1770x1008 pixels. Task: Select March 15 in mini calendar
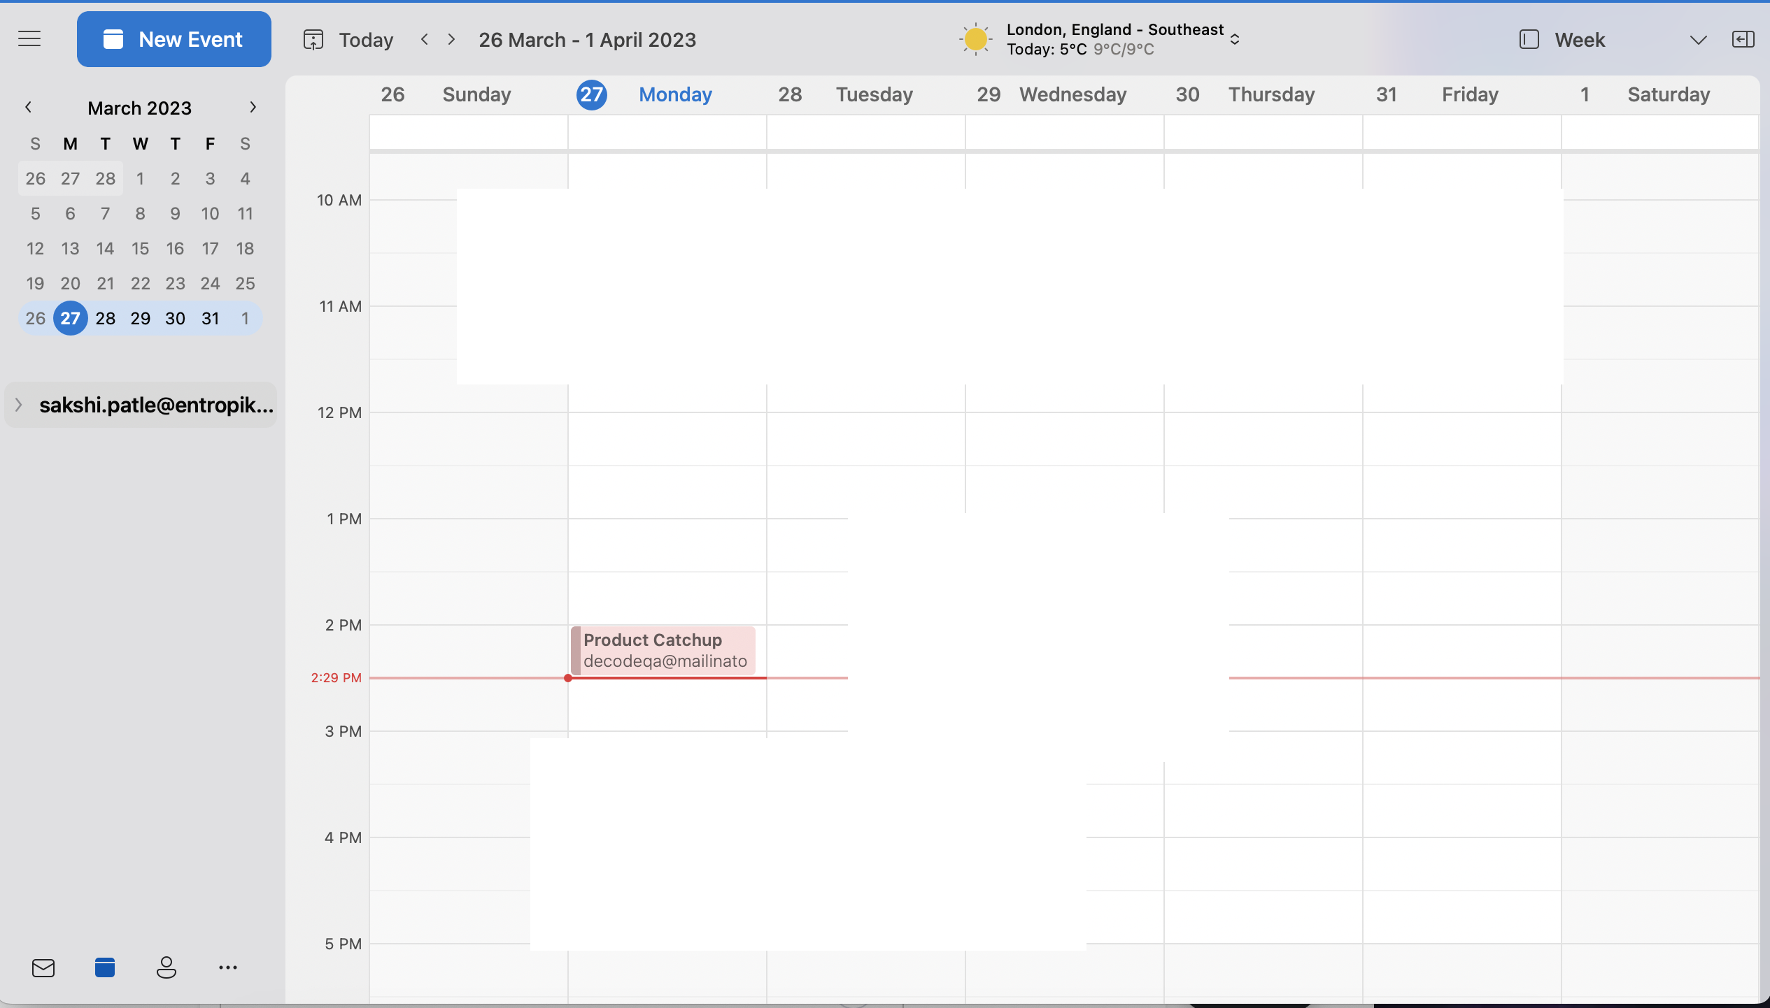tap(140, 248)
